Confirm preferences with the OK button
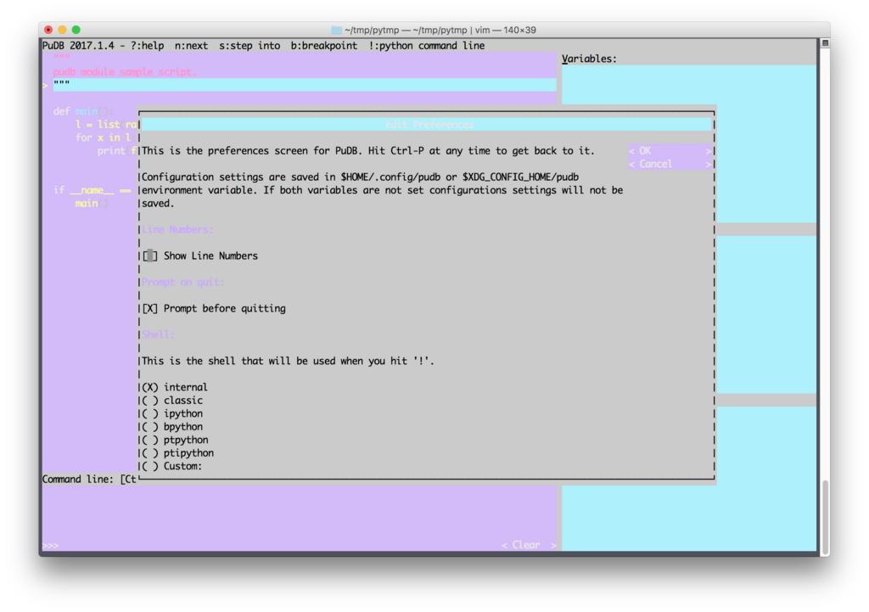The height and width of the screenshot is (612, 869). [670, 150]
